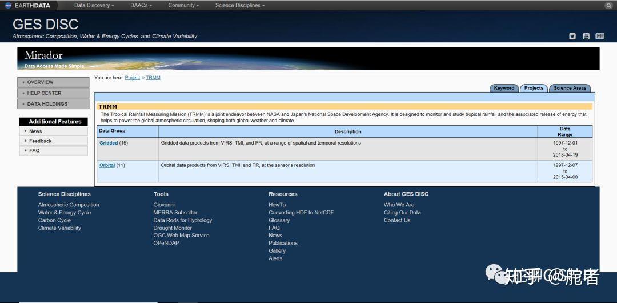Click the Date Range column header
Image resolution: width=617 pixels, height=303 pixels.
tap(565, 131)
